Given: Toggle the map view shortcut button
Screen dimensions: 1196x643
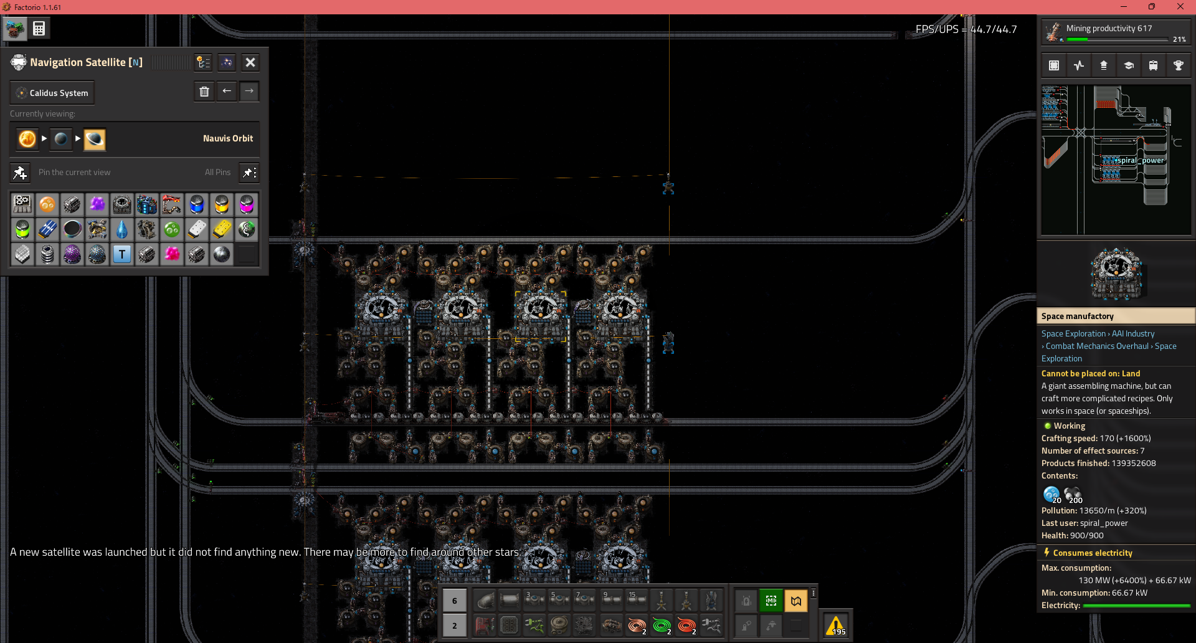Looking at the screenshot, I should [795, 601].
